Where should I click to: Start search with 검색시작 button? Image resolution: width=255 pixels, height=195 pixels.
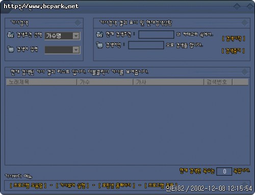pyautogui.click(x=234, y=39)
